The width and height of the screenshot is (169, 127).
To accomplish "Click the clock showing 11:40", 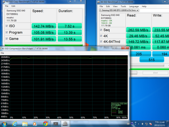I will (160, 122).
